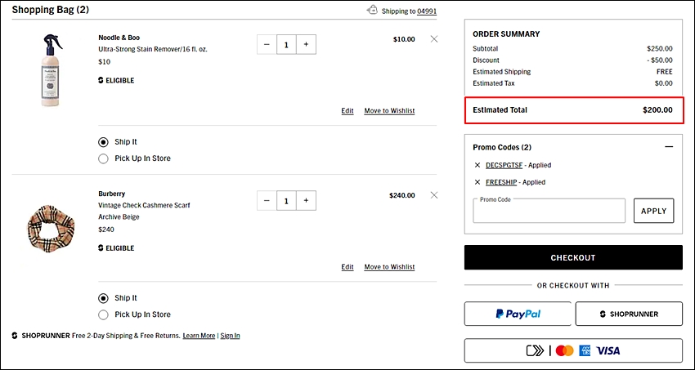Click the quantity field for Noodle & Boo item
Screen dimensions: 695x370
pyautogui.click(x=286, y=44)
